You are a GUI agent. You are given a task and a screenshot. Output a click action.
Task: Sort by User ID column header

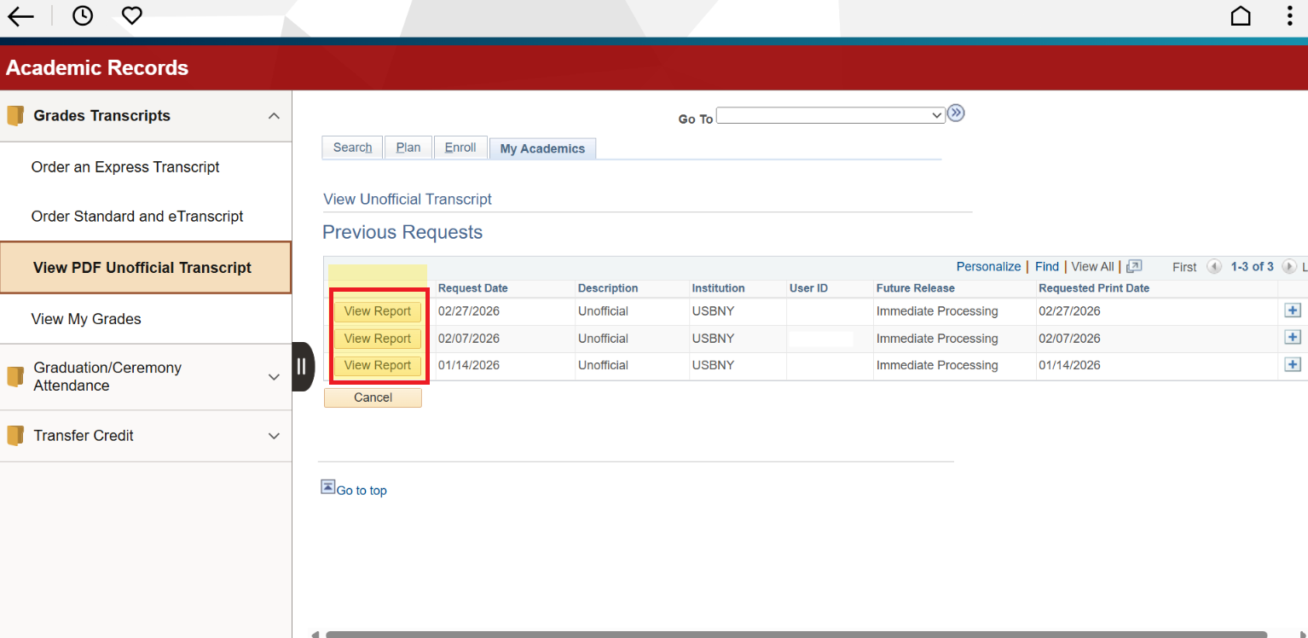808,288
